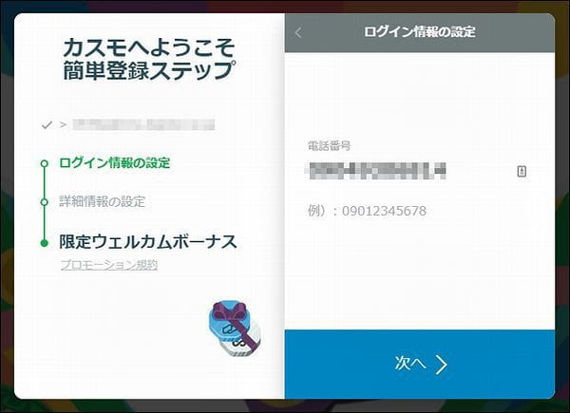Click the contact autofill icon in phone field

click(522, 171)
